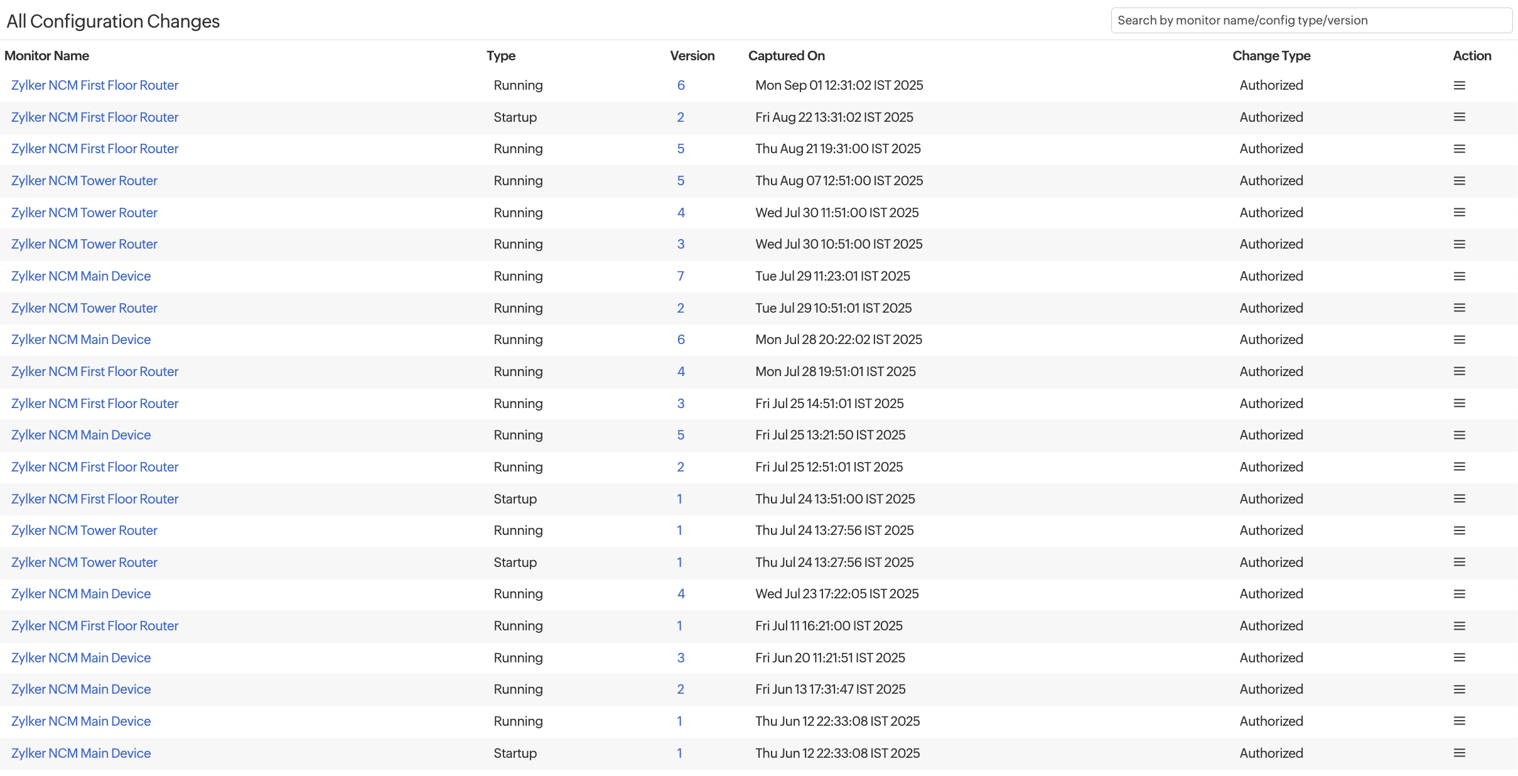View version 7 of Main Device config
1518x776 pixels.
point(681,276)
